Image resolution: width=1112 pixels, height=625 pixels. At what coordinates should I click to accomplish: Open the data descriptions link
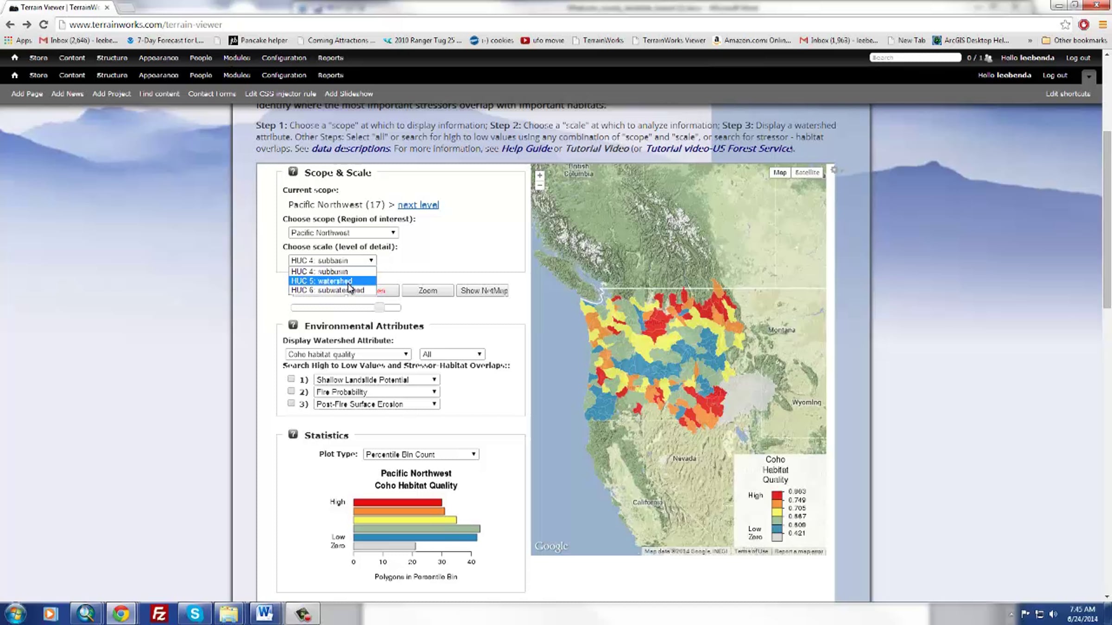(x=351, y=149)
